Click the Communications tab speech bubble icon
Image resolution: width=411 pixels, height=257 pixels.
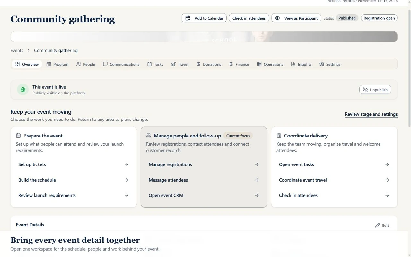tap(105, 64)
